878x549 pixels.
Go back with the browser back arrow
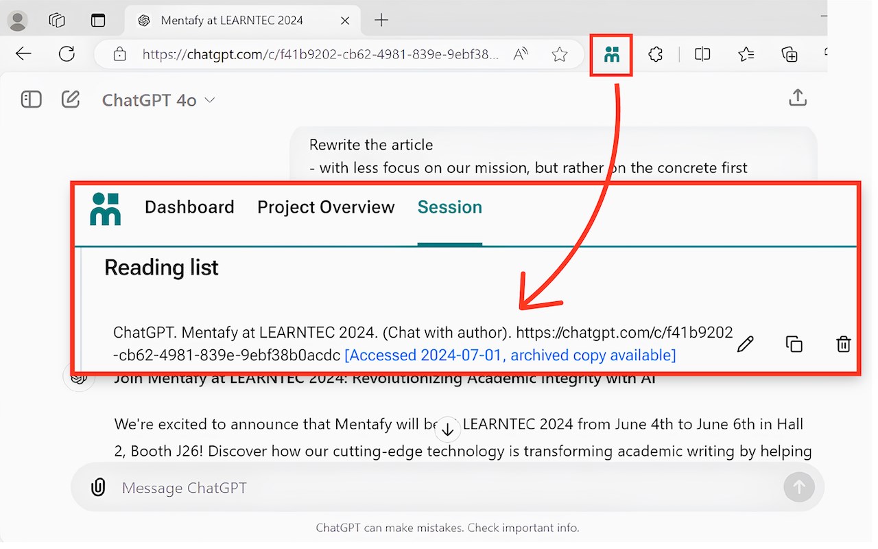tap(24, 54)
